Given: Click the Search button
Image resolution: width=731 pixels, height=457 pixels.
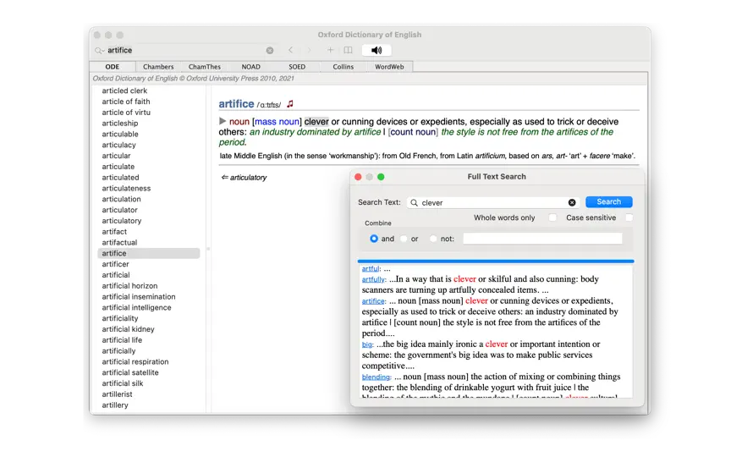Looking at the screenshot, I should point(609,202).
